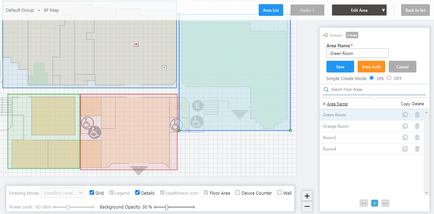Click the copy icon for Room3
The width and height of the screenshot is (434, 214).
point(405,138)
